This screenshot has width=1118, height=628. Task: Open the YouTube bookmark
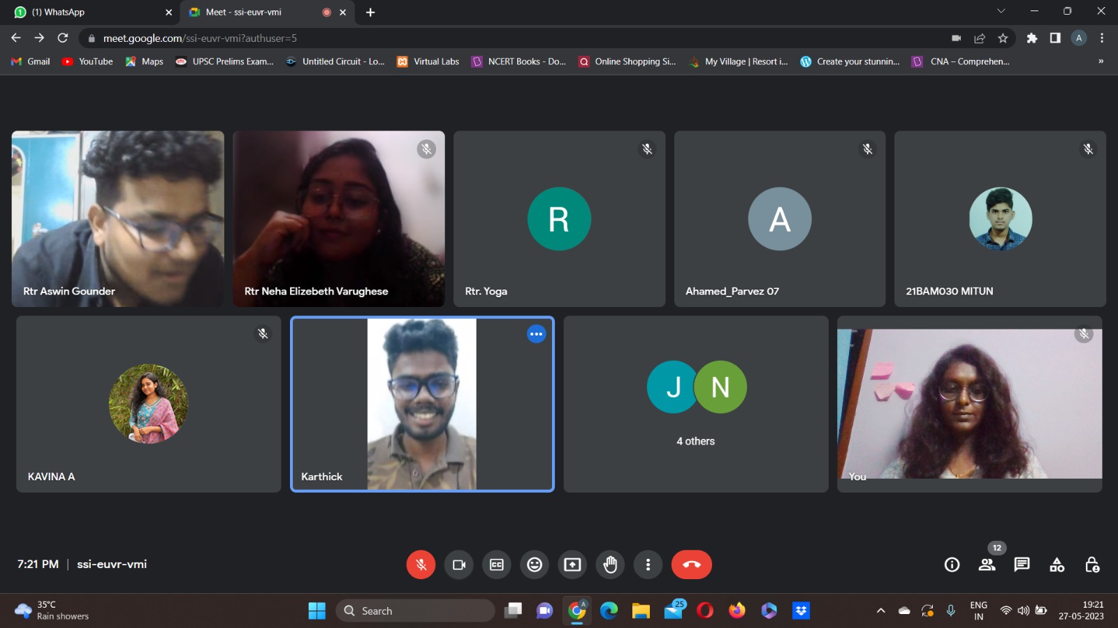point(88,61)
